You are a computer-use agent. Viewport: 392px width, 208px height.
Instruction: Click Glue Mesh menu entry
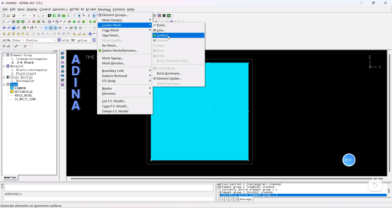pos(125,35)
